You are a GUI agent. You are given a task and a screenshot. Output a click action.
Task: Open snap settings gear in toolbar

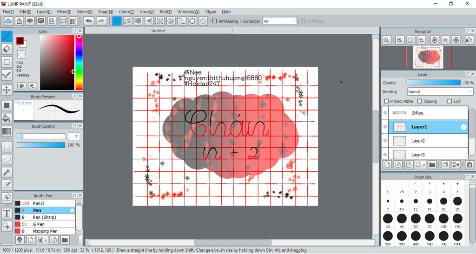pos(204,21)
